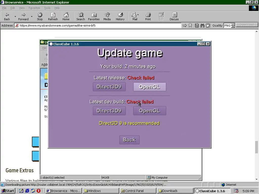Launch Internet Explorer from quick launch
This screenshot has height=194, width=259.
27,191
